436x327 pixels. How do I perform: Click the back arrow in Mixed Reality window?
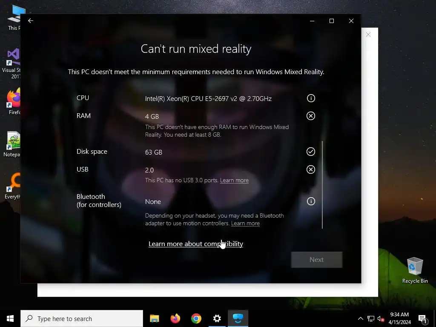click(x=31, y=20)
